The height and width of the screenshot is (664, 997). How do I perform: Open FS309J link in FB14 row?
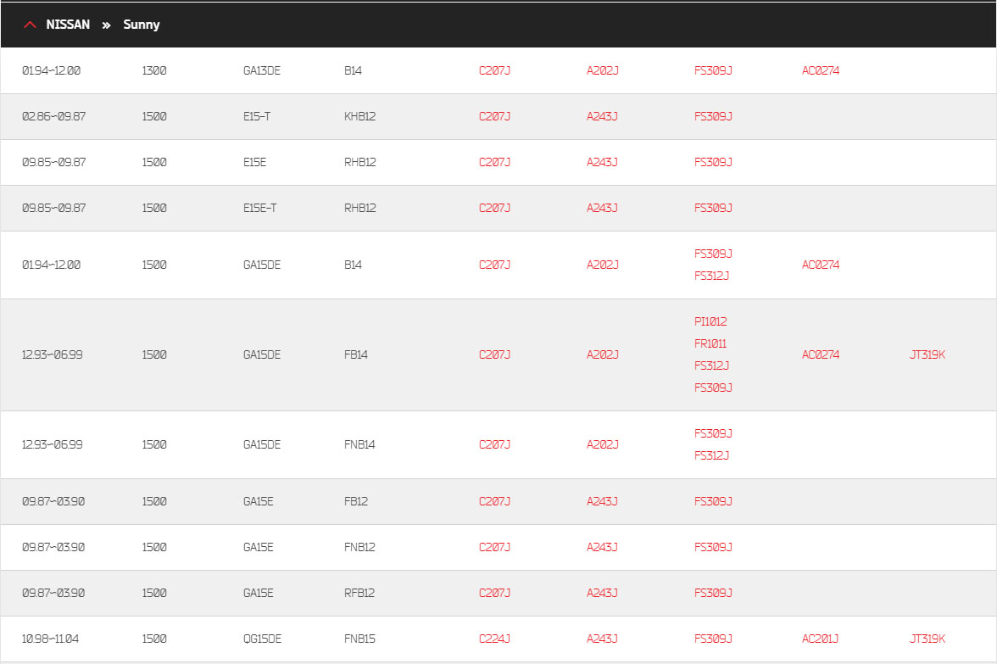[x=713, y=388]
